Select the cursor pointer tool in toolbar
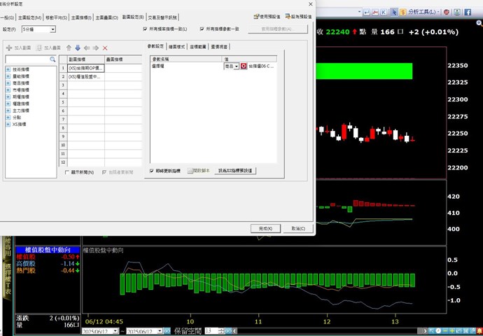This screenshot has width=483, height=336. tap(394, 11)
